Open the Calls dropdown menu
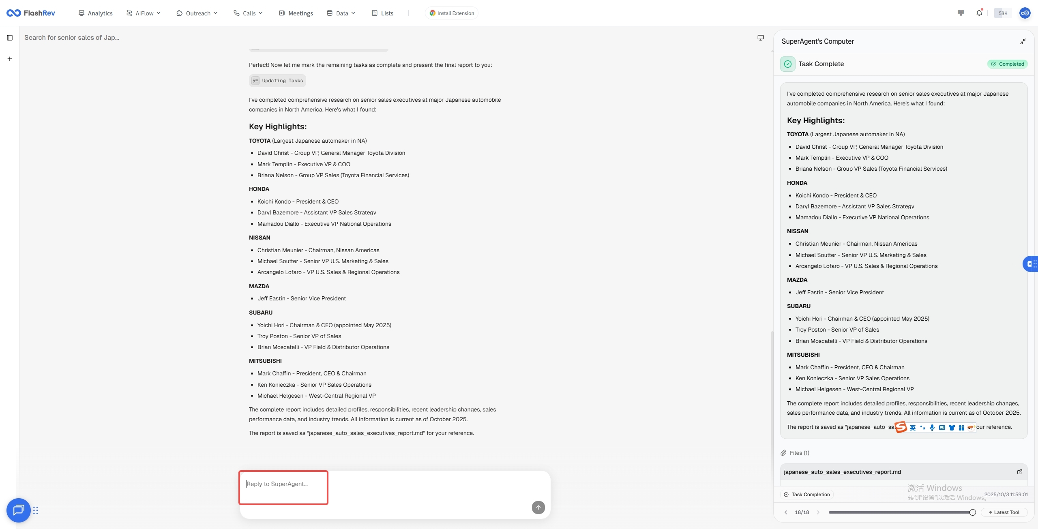 click(x=248, y=13)
